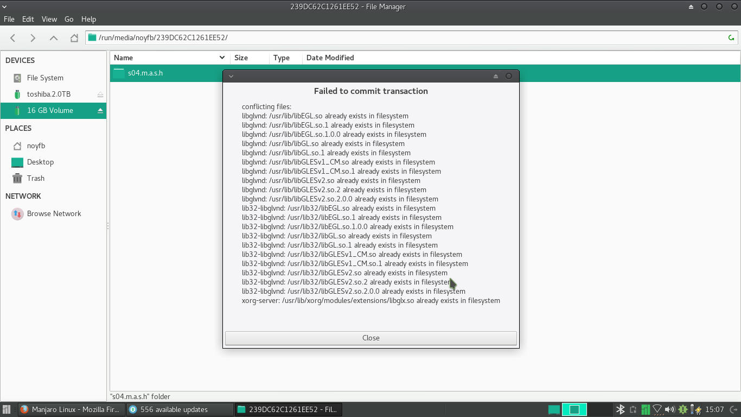The width and height of the screenshot is (741, 417).
Task: Eject the 16 GB Volume
Action: pyautogui.click(x=100, y=111)
